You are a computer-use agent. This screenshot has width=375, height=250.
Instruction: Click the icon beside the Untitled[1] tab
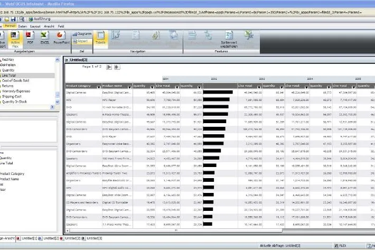[18, 238]
